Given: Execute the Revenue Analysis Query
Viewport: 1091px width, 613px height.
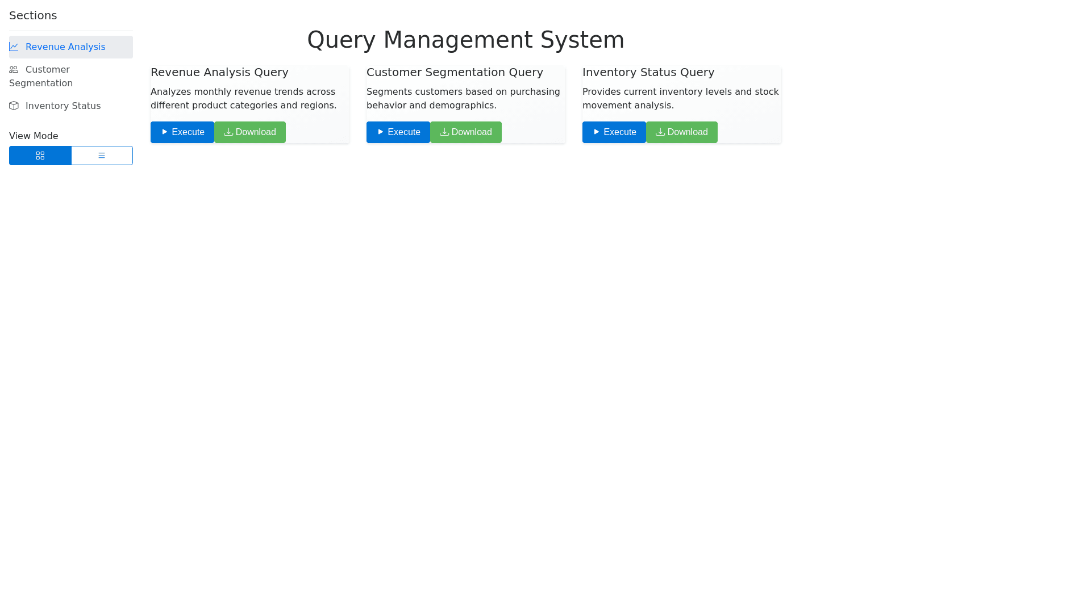Looking at the screenshot, I should point(182,132).
